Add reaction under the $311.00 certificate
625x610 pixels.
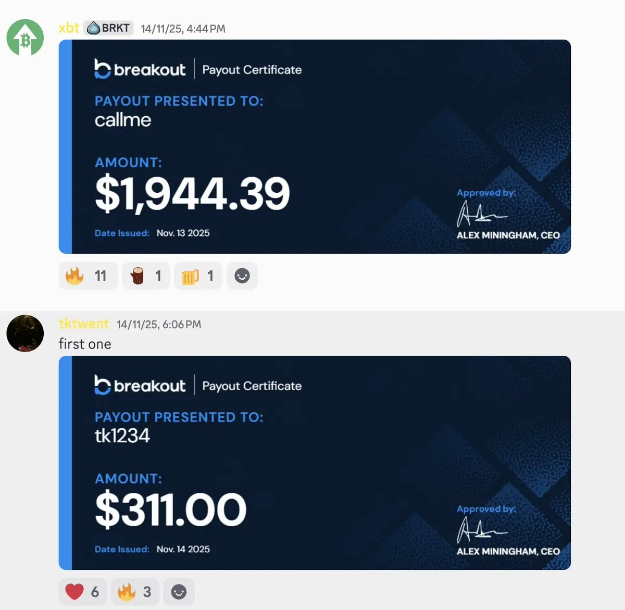[179, 592]
